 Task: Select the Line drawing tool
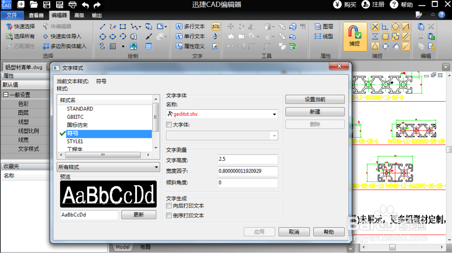(102, 27)
